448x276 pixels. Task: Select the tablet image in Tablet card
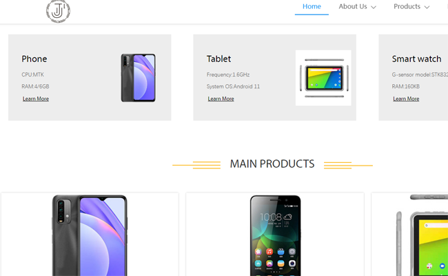point(323,78)
